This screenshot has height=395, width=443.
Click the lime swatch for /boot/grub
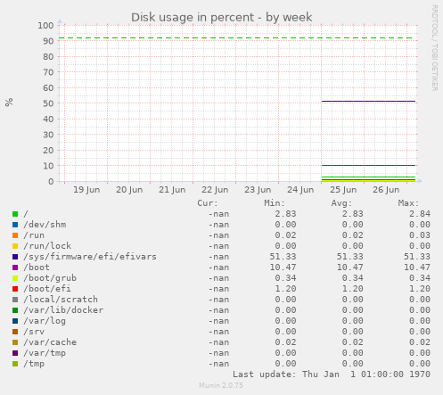15,278
